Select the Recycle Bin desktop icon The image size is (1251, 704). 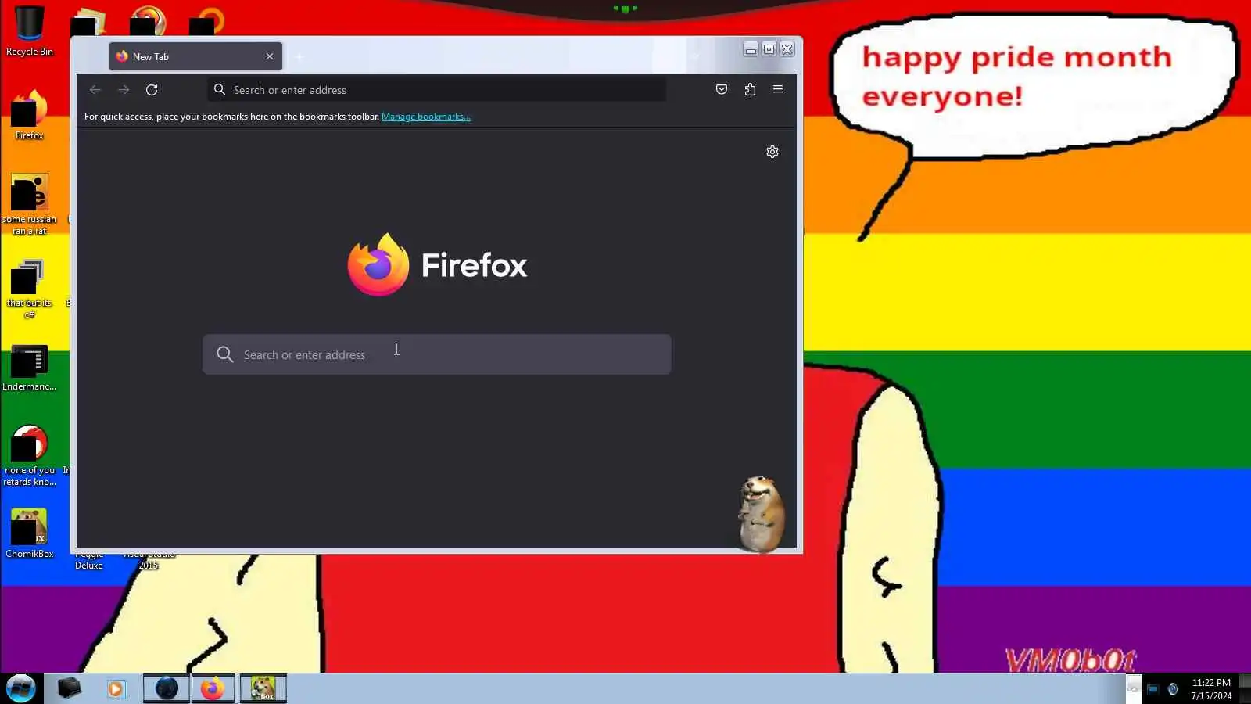(30, 31)
